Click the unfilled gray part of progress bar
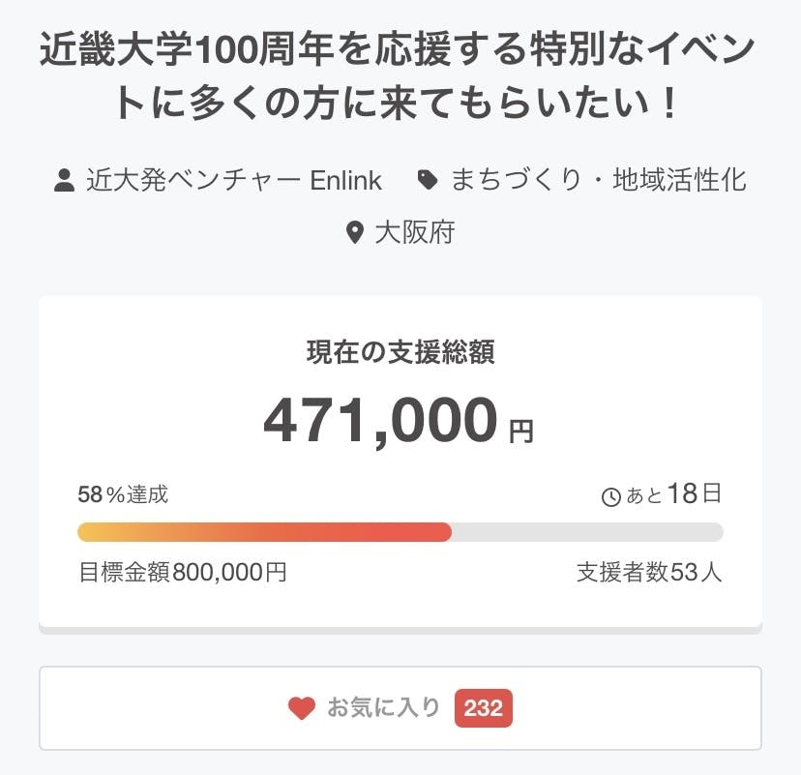801x775 pixels. pos(586,532)
